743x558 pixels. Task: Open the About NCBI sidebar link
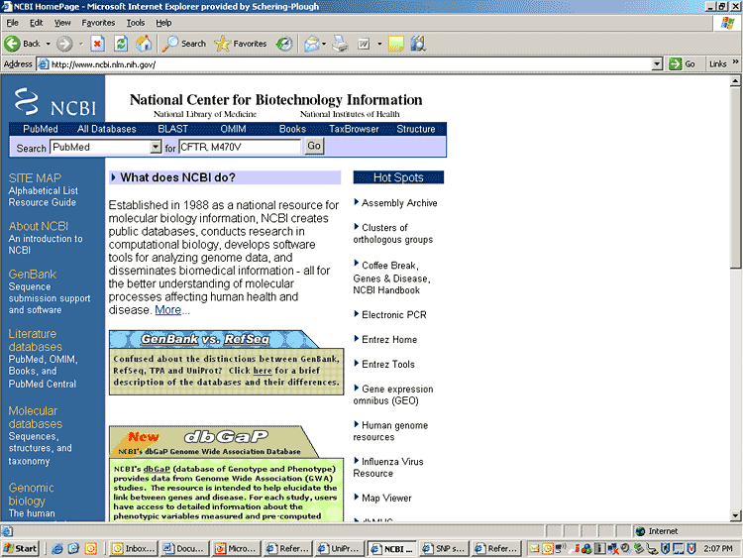[39, 226]
